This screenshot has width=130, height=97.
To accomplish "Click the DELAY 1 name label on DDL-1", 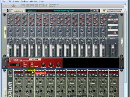I will click(35, 59).
